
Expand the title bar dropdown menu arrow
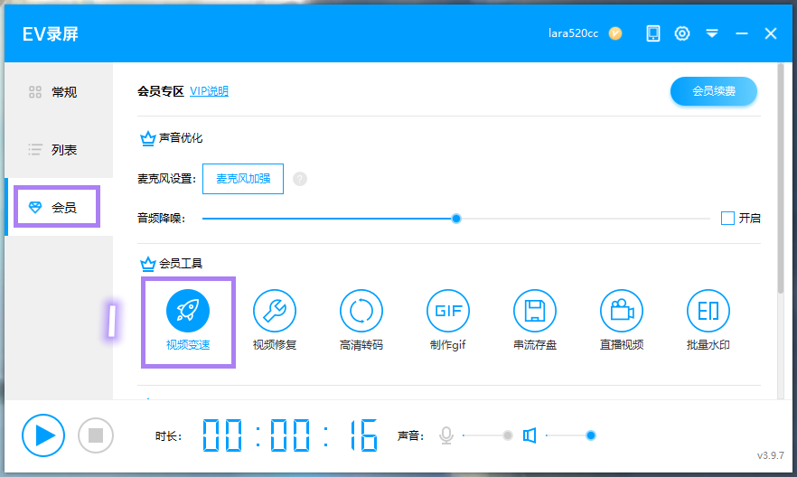click(x=712, y=33)
